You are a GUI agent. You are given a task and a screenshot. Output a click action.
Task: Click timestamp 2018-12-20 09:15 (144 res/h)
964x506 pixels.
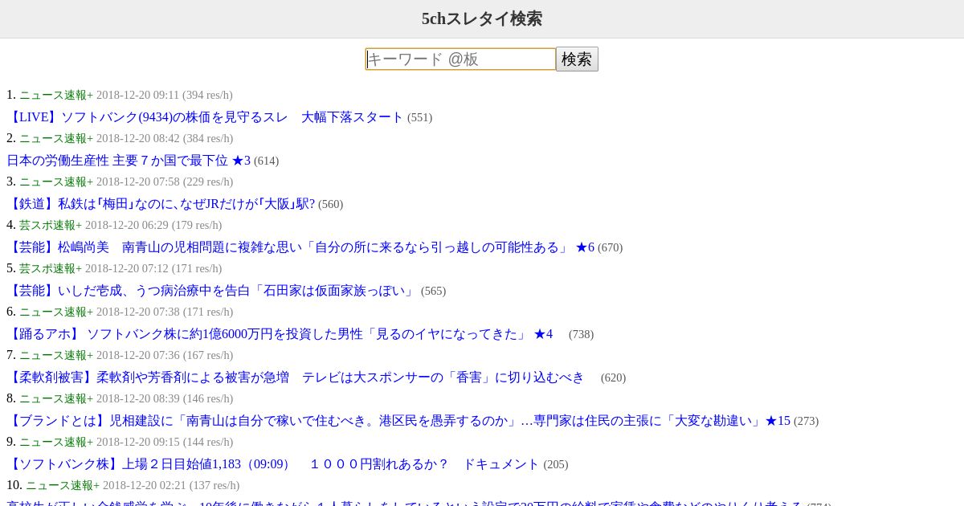[x=165, y=442]
